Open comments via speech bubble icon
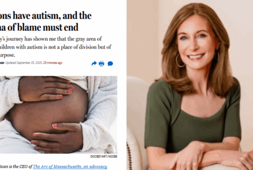The image size is (253, 170). (x=110, y=64)
